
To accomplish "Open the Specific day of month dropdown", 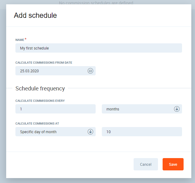I will pyautogui.click(x=52, y=132).
